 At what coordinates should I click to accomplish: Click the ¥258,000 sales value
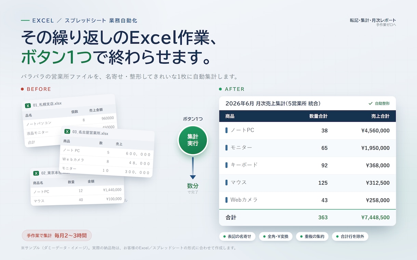[378, 200]
